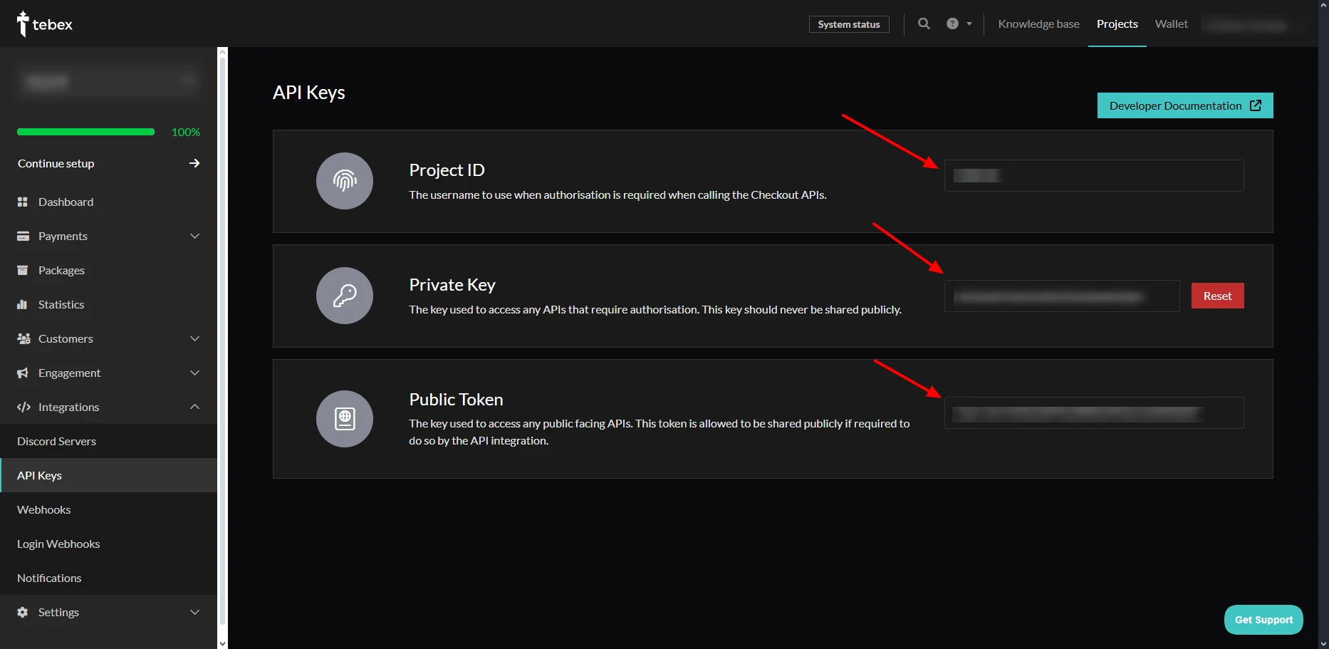Expand the Payments submenu chevron

(194, 237)
